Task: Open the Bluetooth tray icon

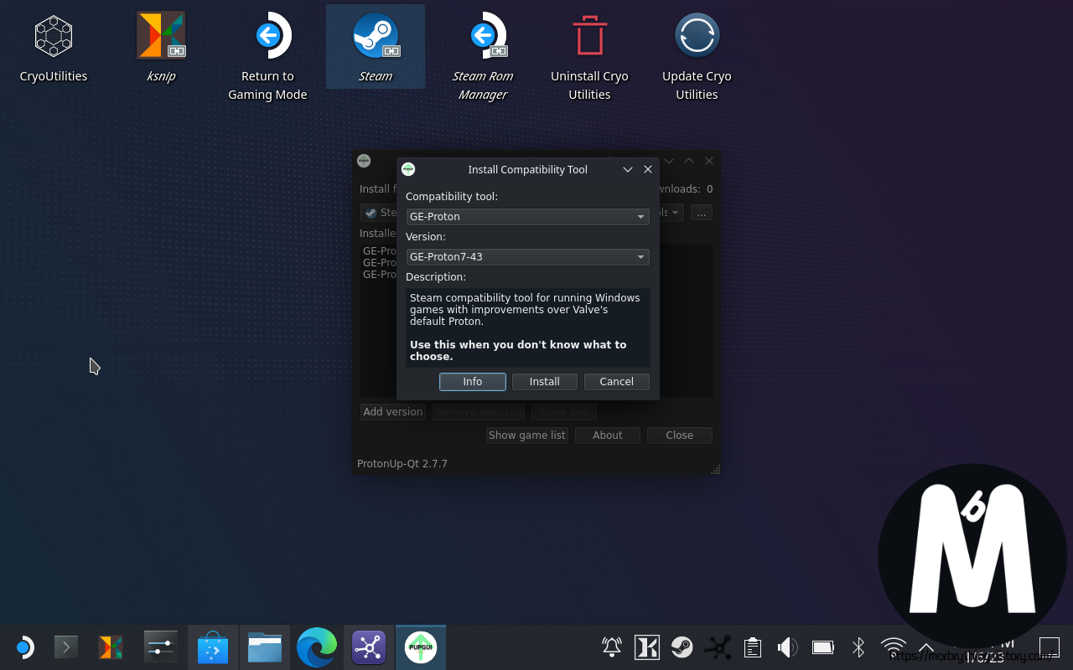Action: tap(858, 647)
